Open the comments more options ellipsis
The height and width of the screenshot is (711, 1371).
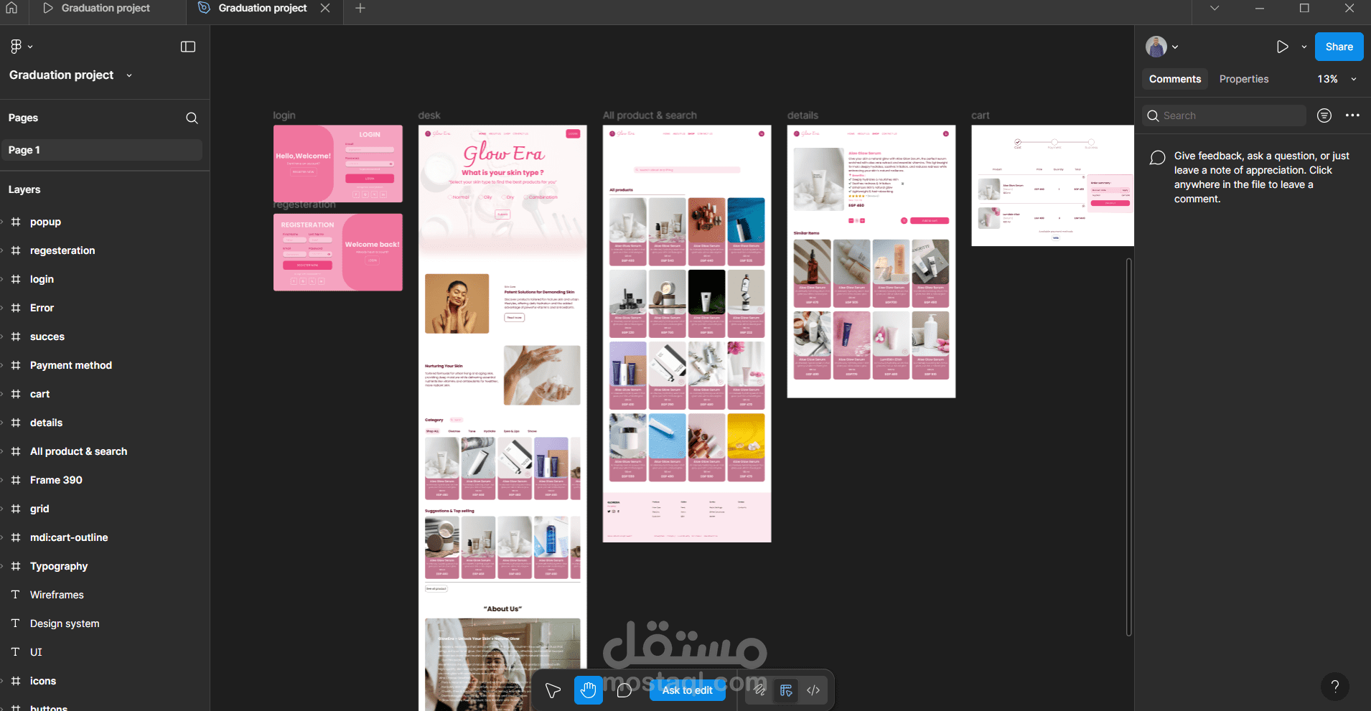pos(1352,116)
